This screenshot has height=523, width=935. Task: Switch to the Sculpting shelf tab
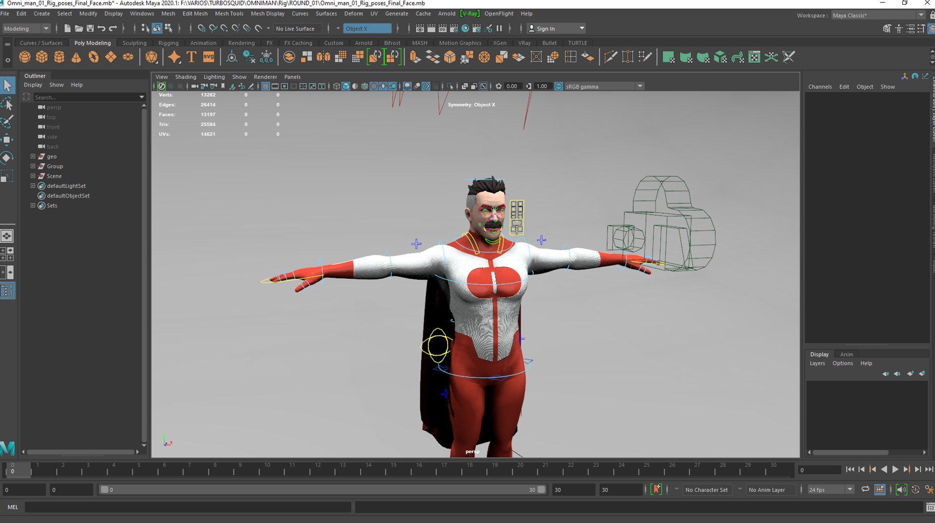pos(134,43)
